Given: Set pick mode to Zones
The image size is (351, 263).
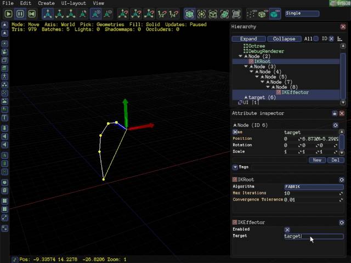Looking at the screenshot, I should click(x=213, y=14).
